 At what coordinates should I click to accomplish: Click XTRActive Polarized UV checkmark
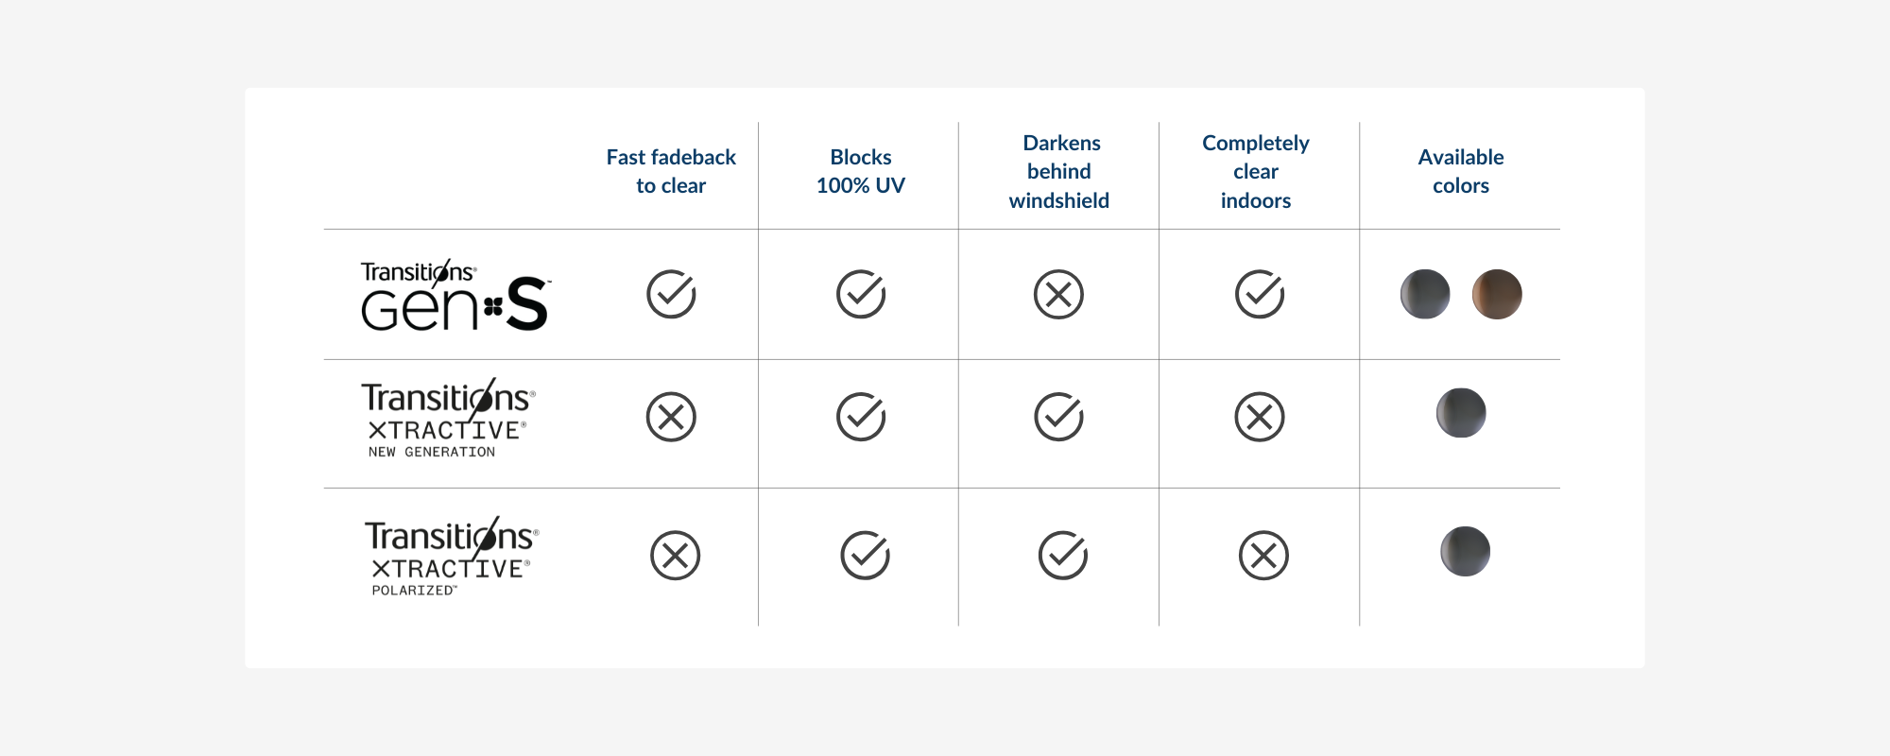point(865,555)
